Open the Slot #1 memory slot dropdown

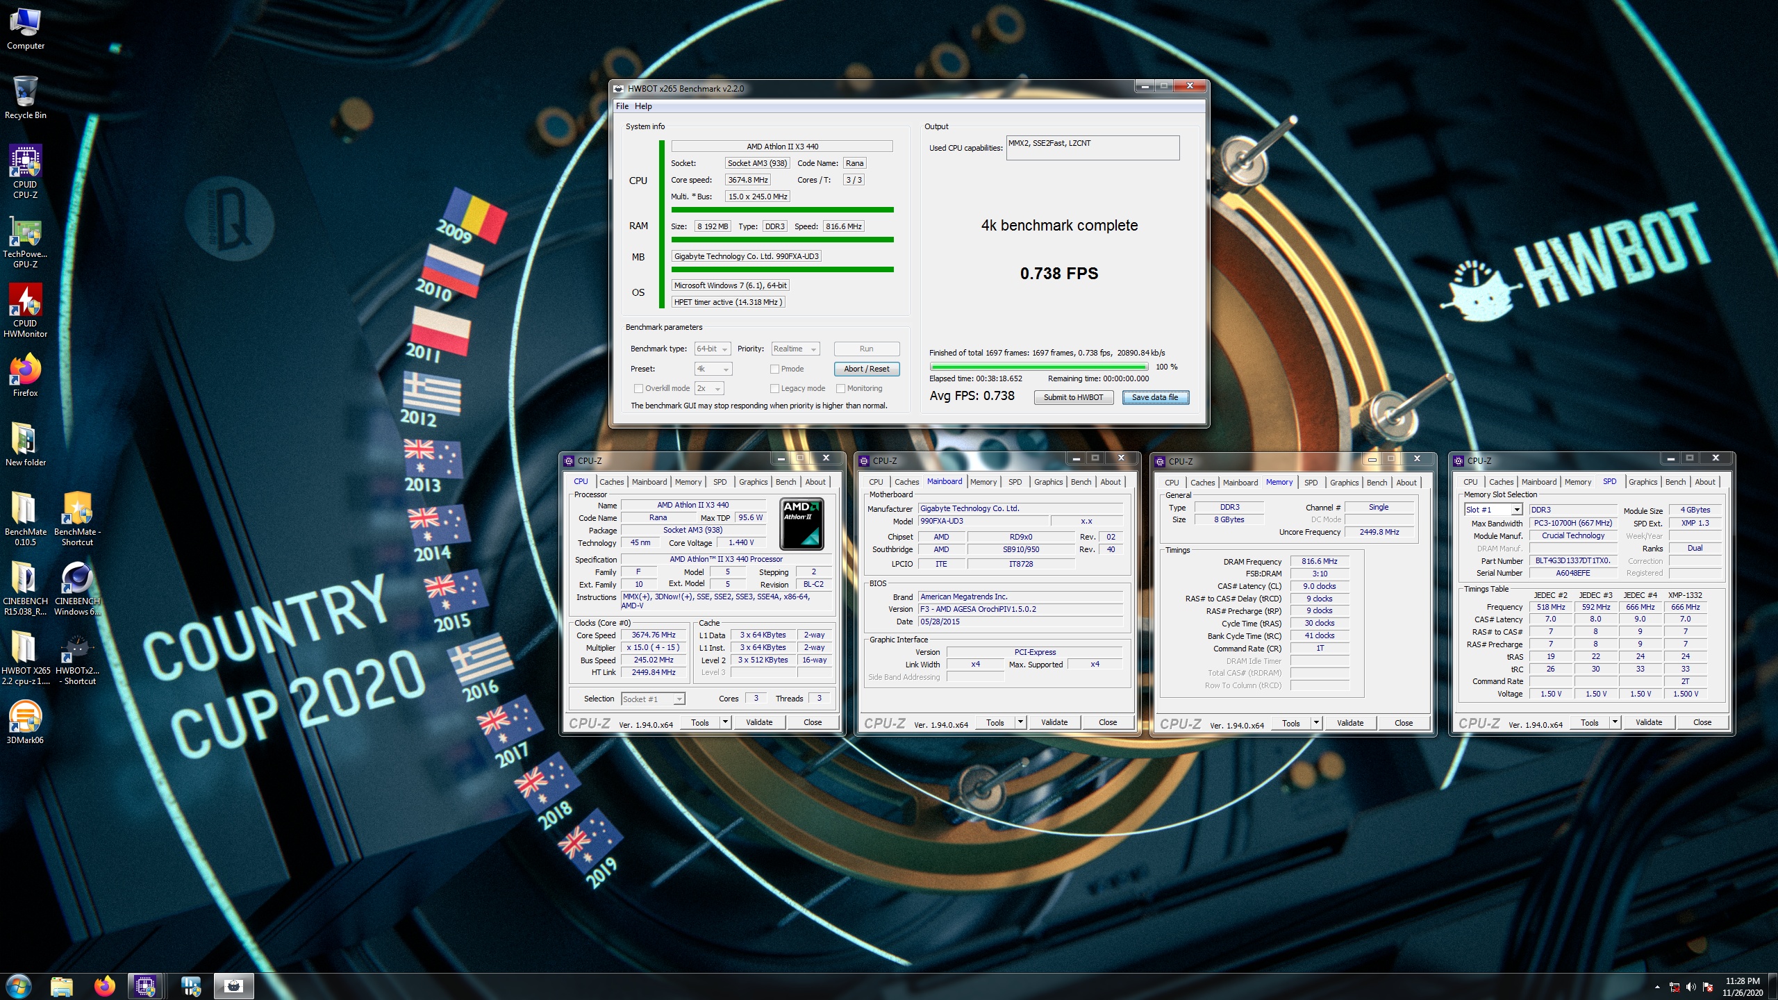(1494, 510)
